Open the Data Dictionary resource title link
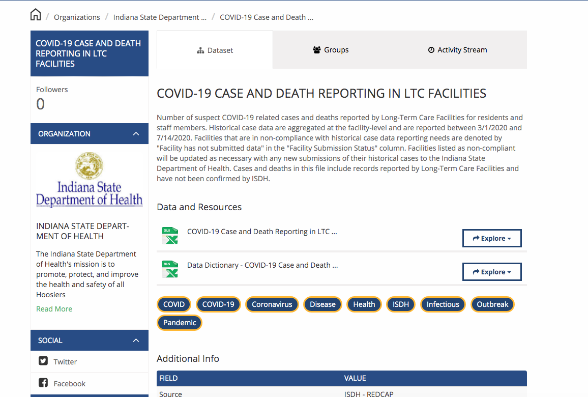The image size is (588, 397). click(x=262, y=265)
